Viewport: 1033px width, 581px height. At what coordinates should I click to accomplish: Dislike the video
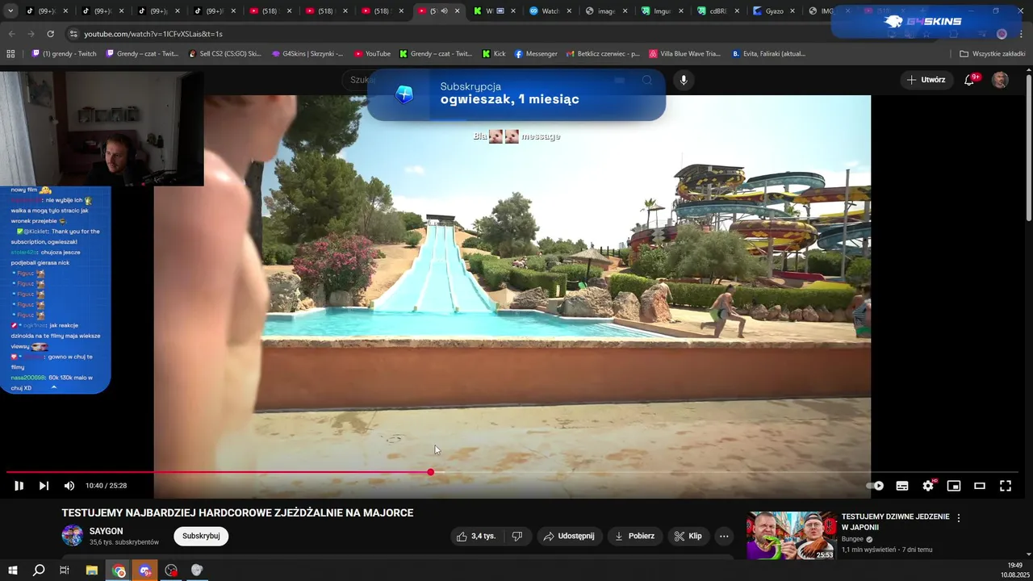517,536
